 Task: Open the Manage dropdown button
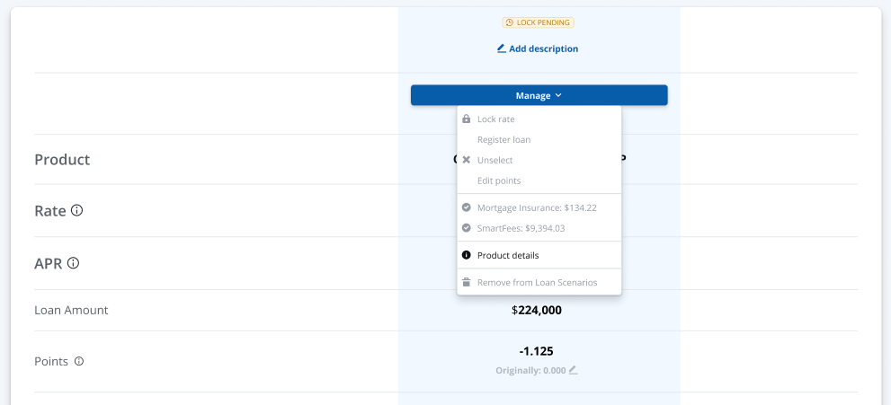point(539,95)
